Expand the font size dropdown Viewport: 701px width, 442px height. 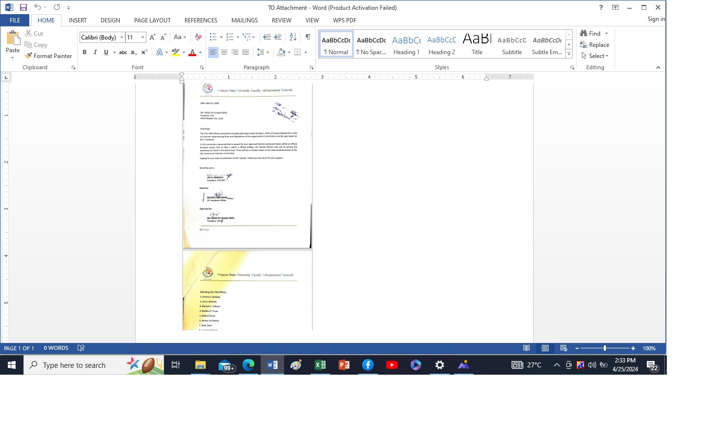click(x=143, y=38)
